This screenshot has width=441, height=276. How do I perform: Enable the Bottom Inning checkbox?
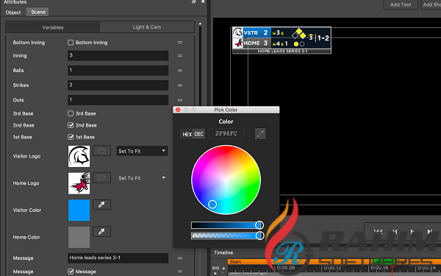(71, 43)
